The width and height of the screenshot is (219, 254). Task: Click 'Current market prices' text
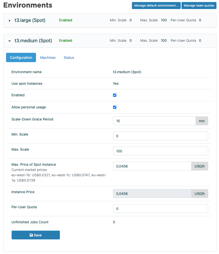click(29, 170)
